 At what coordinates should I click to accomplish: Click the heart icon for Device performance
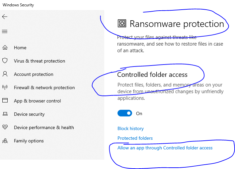[x=5, y=127]
